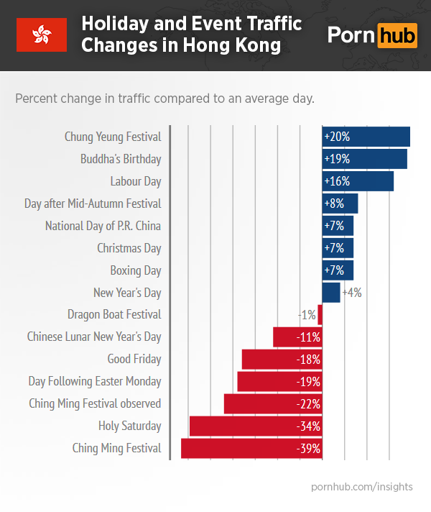431x512 pixels.
Task: Select the Day Following Easter Monday label
Action: click(95, 381)
